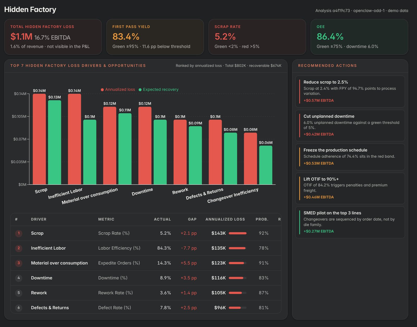Click the Defect Rate (%) metric cell

[115, 308]
